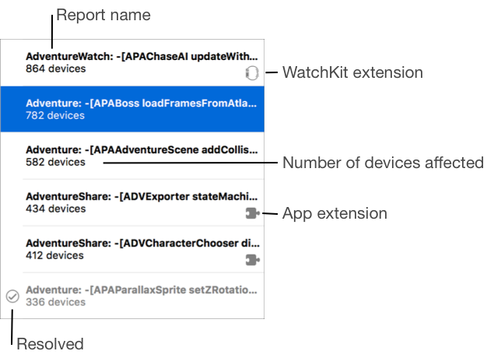Click the '434 devices' count

pos(56,209)
